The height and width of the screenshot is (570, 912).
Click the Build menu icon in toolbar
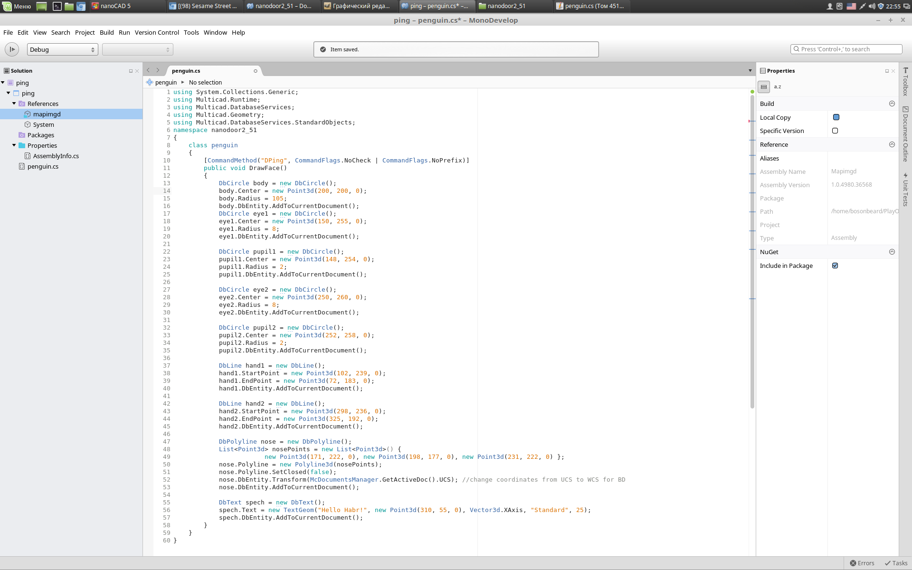click(x=106, y=31)
